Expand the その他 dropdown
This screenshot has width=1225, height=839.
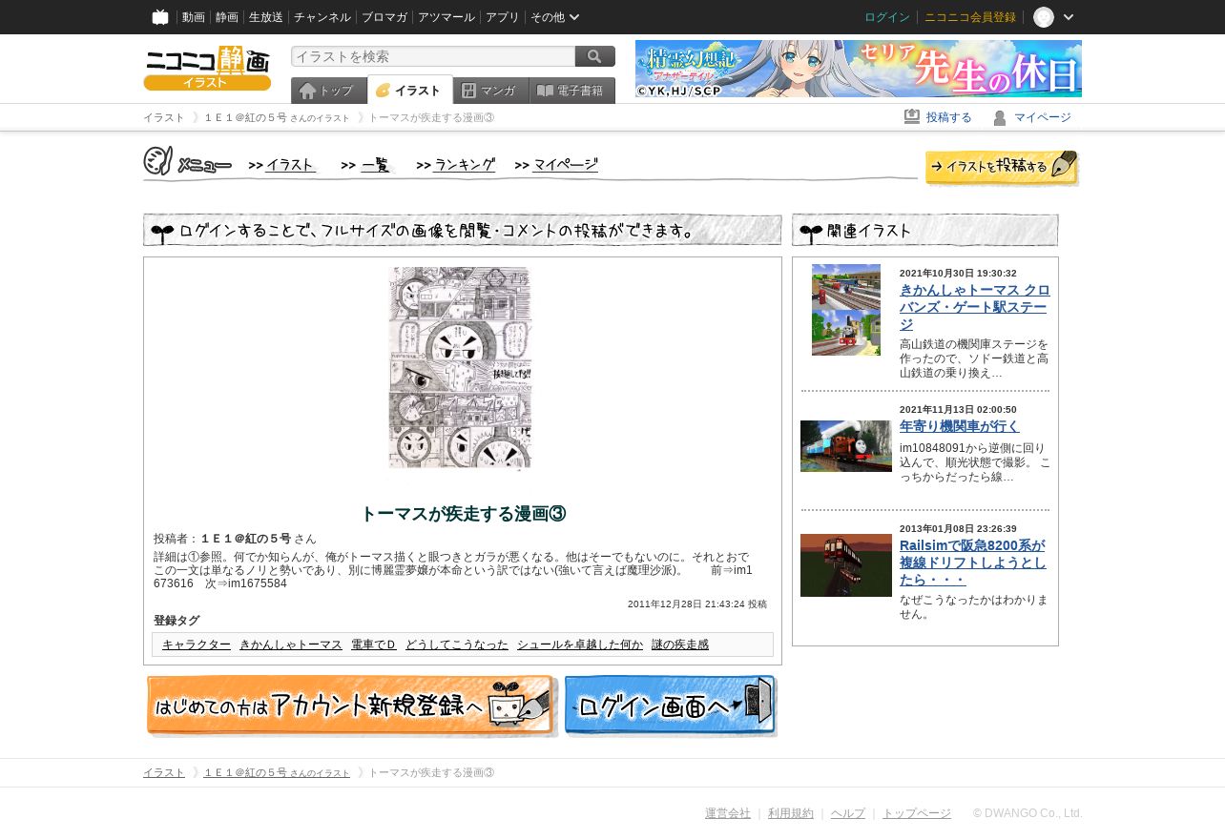click(x=555, y=17)
